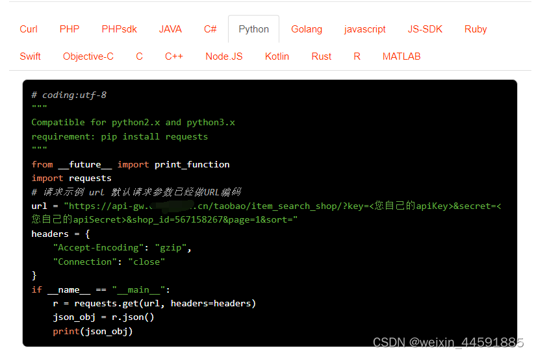Screen dimensions: 534x355
Task: Show the JAVA example tab
Action: pos(170,29)
